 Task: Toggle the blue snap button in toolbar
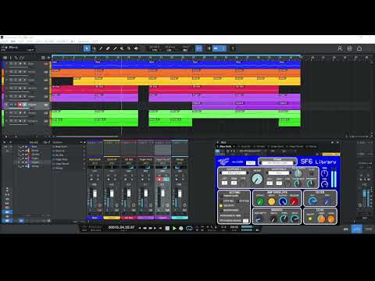pyautogui.click(x=198, y=48)
